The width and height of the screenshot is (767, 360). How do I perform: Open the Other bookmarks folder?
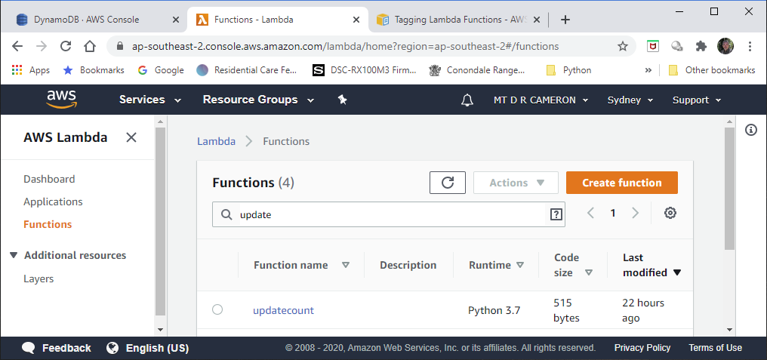712,70
